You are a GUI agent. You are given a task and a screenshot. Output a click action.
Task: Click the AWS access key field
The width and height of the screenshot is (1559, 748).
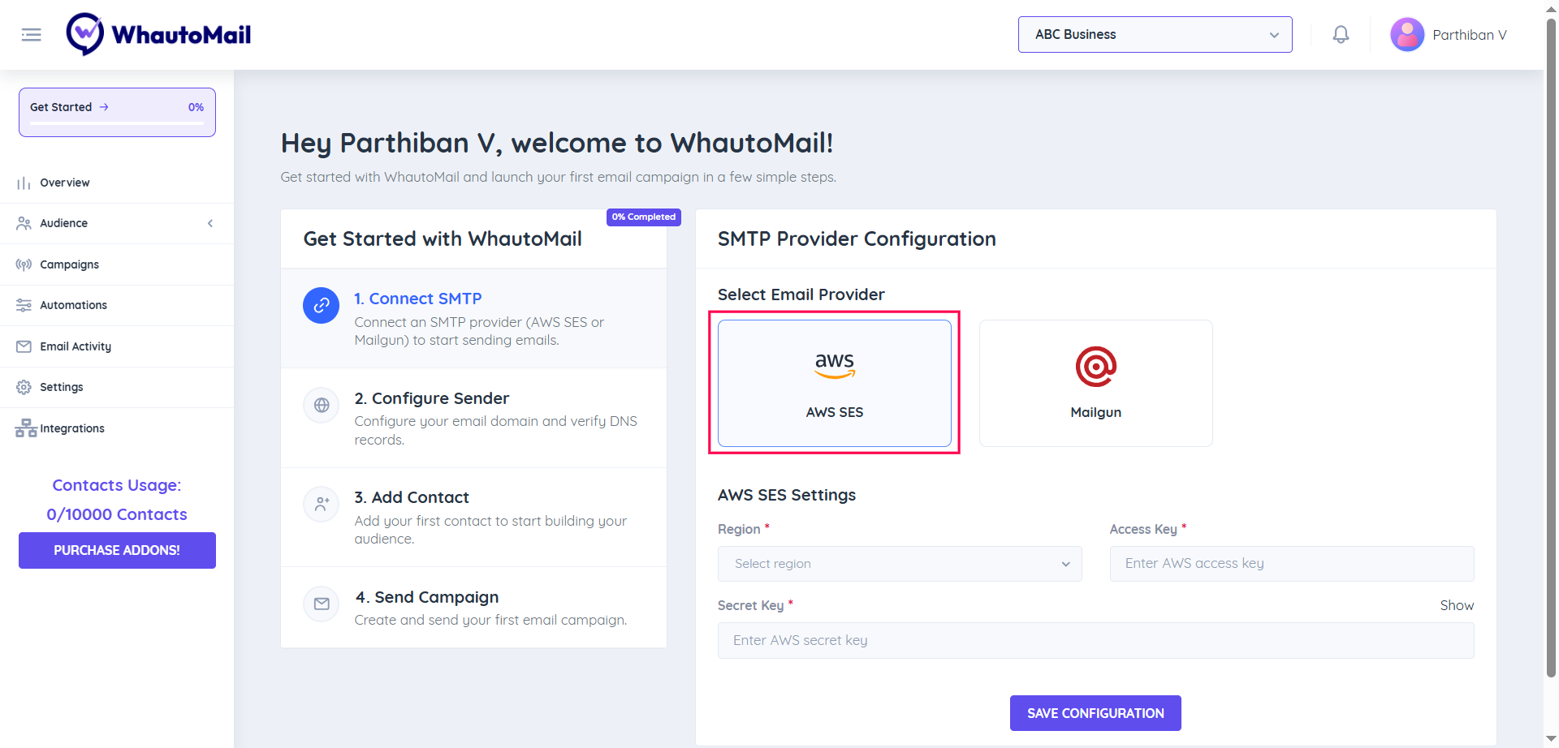(x=1291, y=564)
